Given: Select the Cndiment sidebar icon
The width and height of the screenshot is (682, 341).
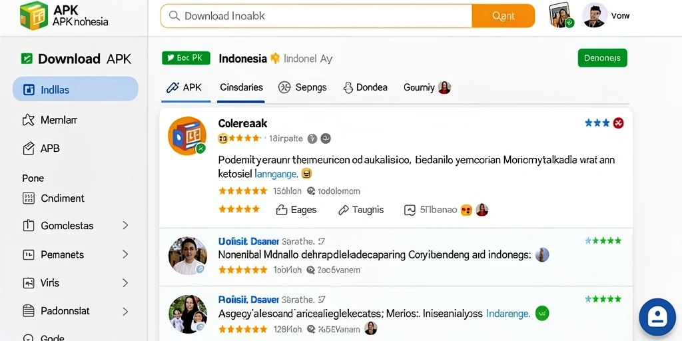Looking at the screenshot, I should point(28,198).
